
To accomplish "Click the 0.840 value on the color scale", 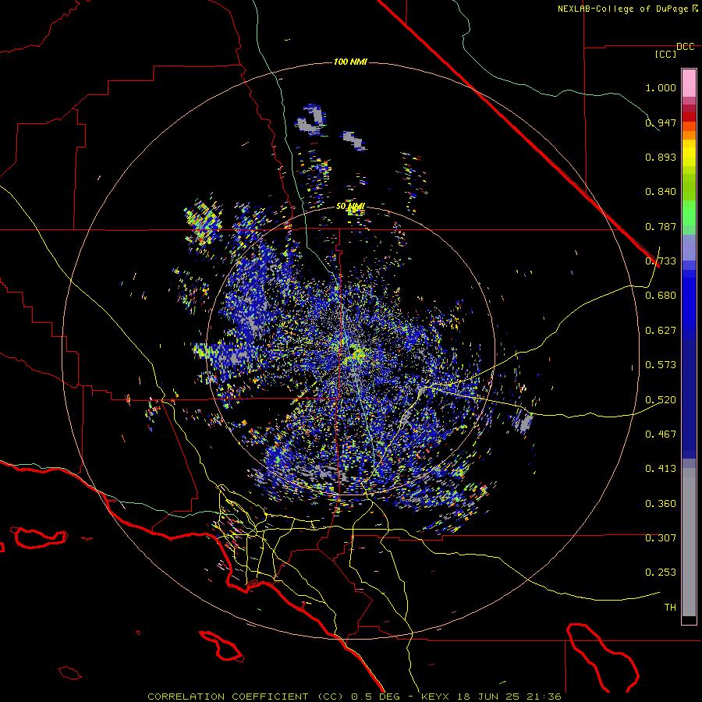I will pyautogui.click(x=661, y=192).
